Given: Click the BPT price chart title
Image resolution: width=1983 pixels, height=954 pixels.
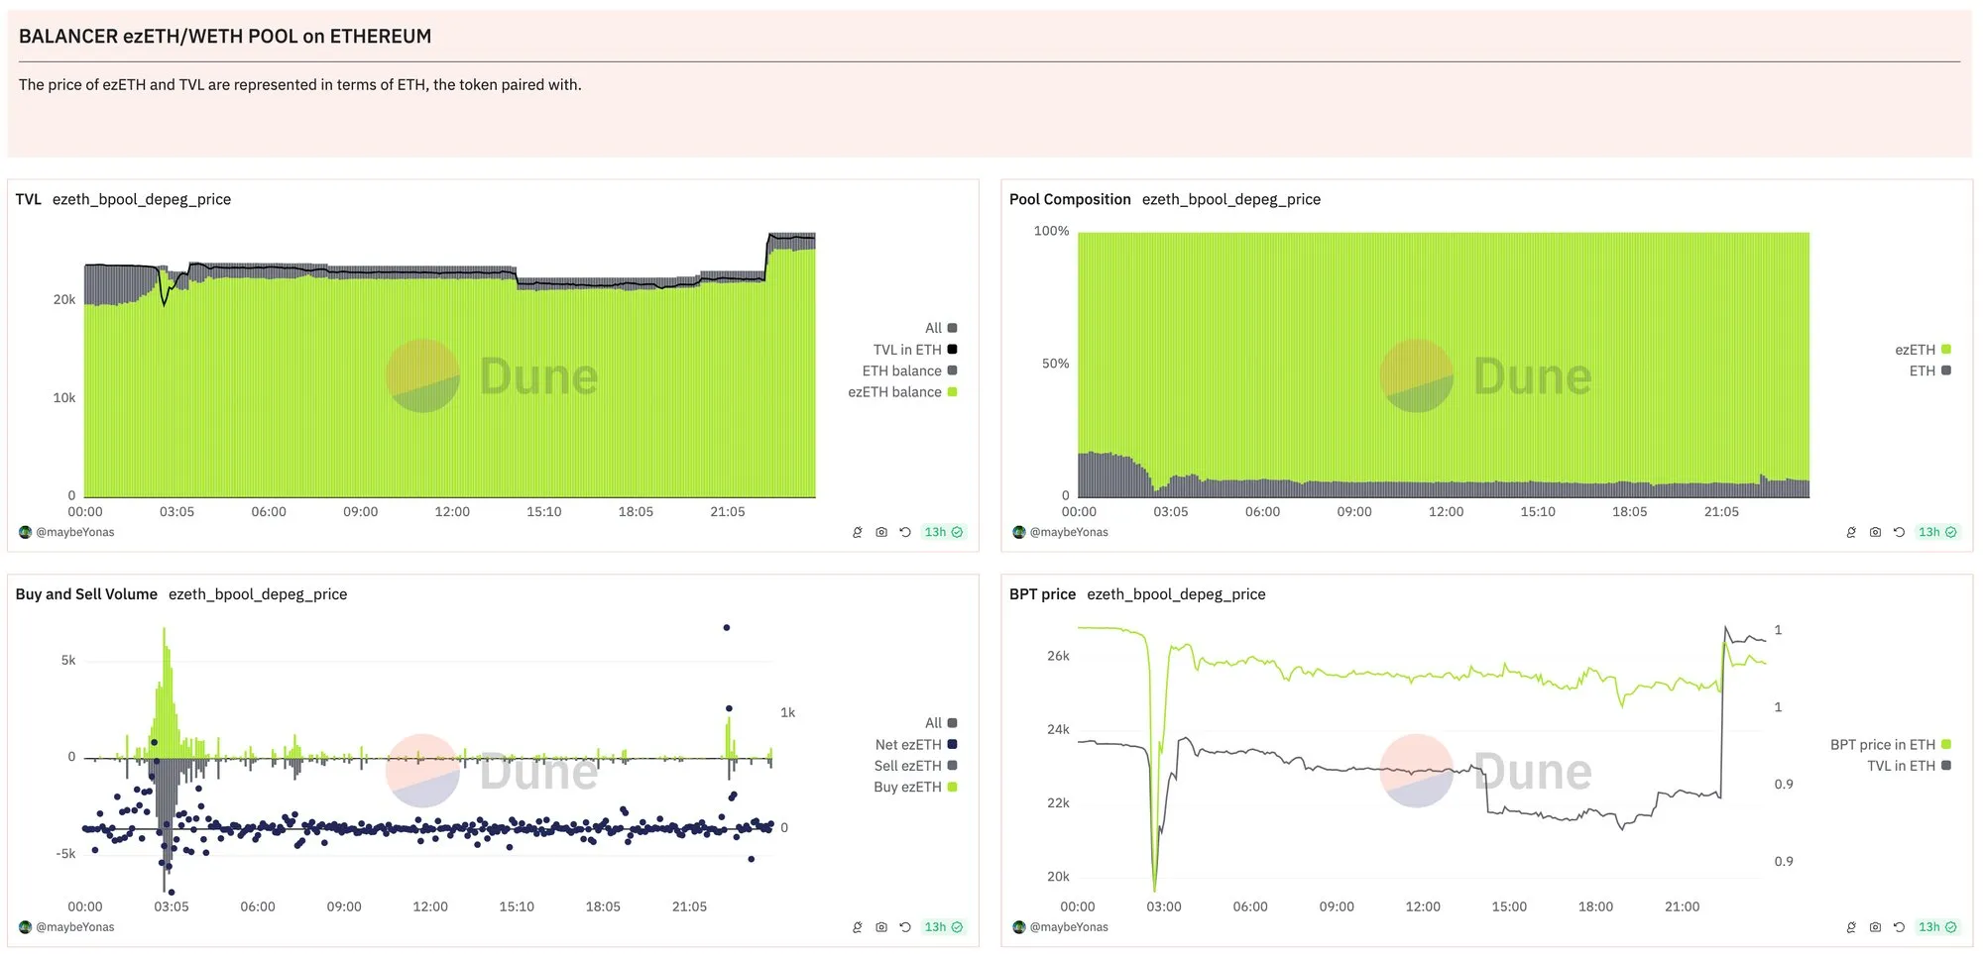Looking at the screenshot, I should tap(1042, 594).
